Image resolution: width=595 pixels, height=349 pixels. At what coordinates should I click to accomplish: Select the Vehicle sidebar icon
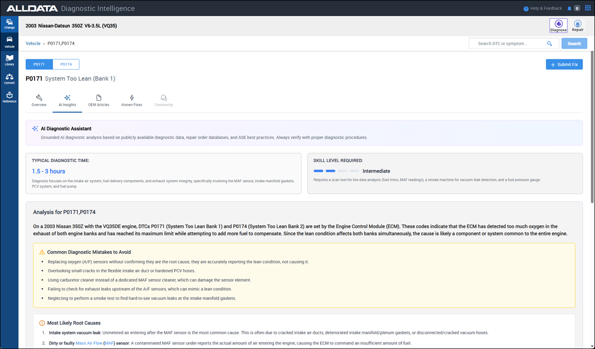9,42
